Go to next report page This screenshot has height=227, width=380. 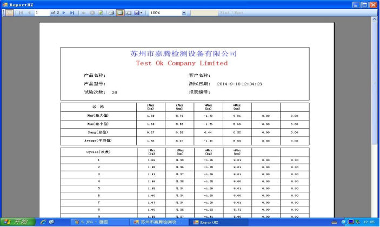pyautogui.click(x=64, y=12)
